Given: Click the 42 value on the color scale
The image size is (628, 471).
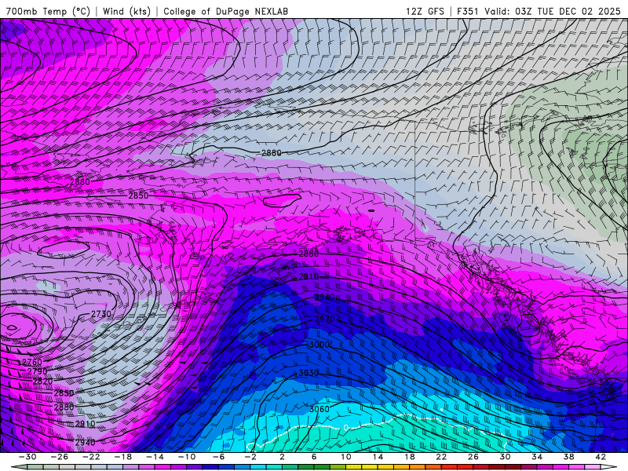Looking at the screenshot, I should [x=601, y=457].
